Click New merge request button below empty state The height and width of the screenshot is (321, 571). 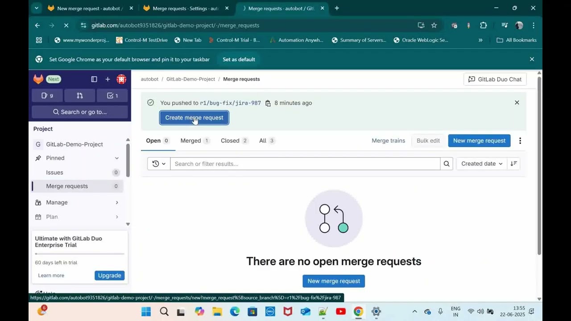click(x=334, y=281)
